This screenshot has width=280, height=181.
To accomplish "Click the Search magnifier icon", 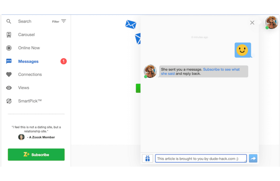I will coord(9,21).
